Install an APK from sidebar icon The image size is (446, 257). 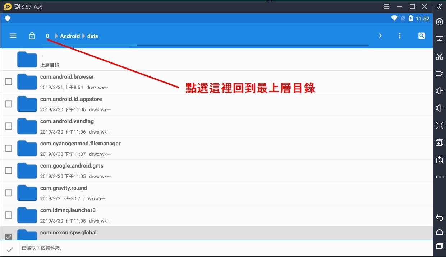point(439,160)
